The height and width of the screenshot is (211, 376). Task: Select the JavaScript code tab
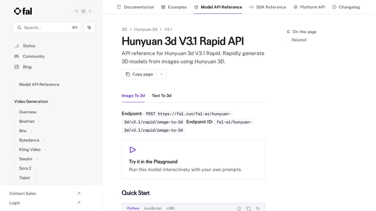click(153, 208)
